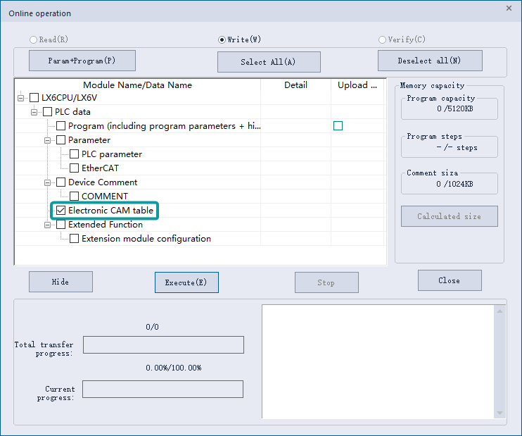Close the Online operation dialog with X
Image resolution: width=522 pixels, height=436 pixels.
tap(509, 8)
